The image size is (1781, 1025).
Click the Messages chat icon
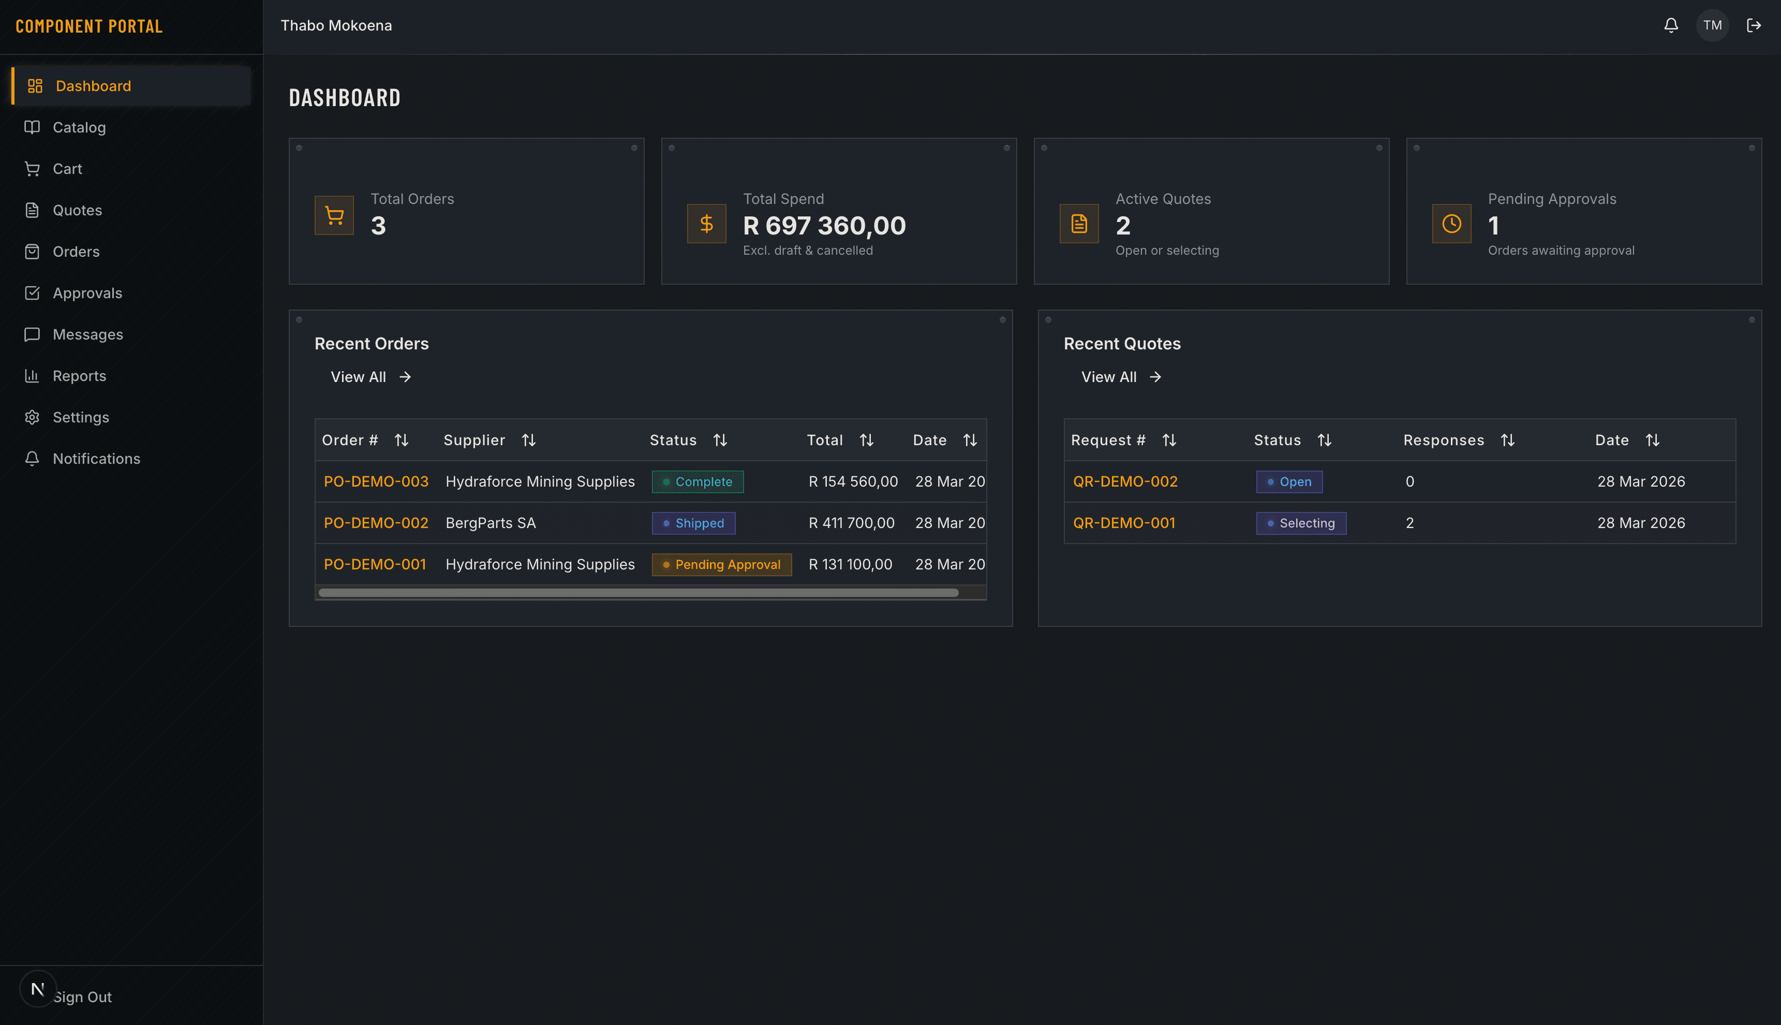tap(33, 334)
